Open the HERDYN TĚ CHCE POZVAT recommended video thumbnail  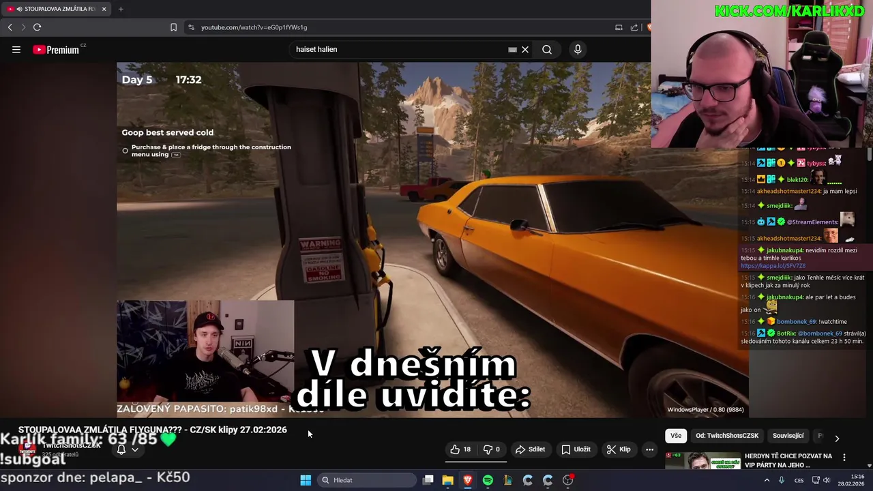tap(702, 461)
